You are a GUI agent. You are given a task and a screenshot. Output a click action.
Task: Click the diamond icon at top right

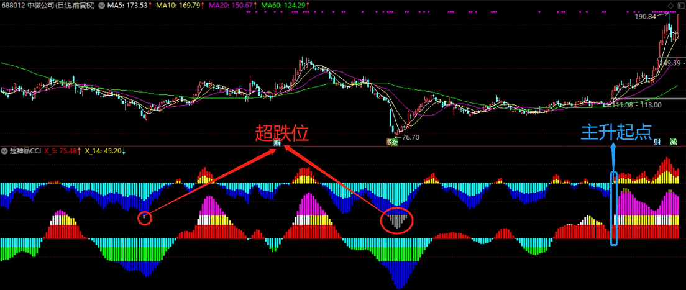coord(670,5)
